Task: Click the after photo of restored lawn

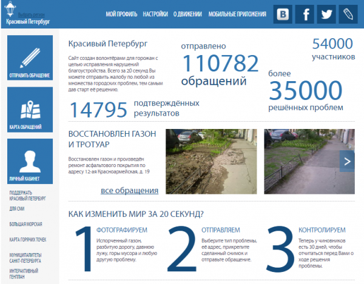Action: pyautogui.click(x=309, y=162)
